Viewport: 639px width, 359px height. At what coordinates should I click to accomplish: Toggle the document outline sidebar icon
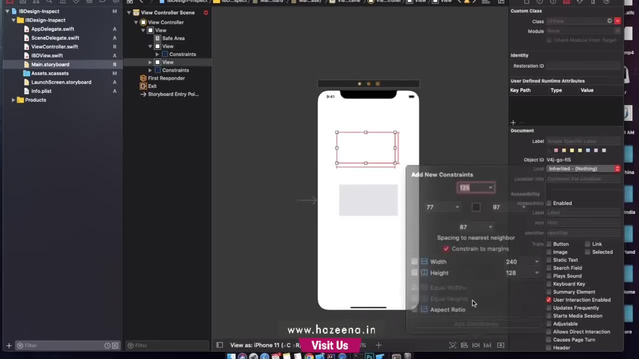(x=219, y=345)
